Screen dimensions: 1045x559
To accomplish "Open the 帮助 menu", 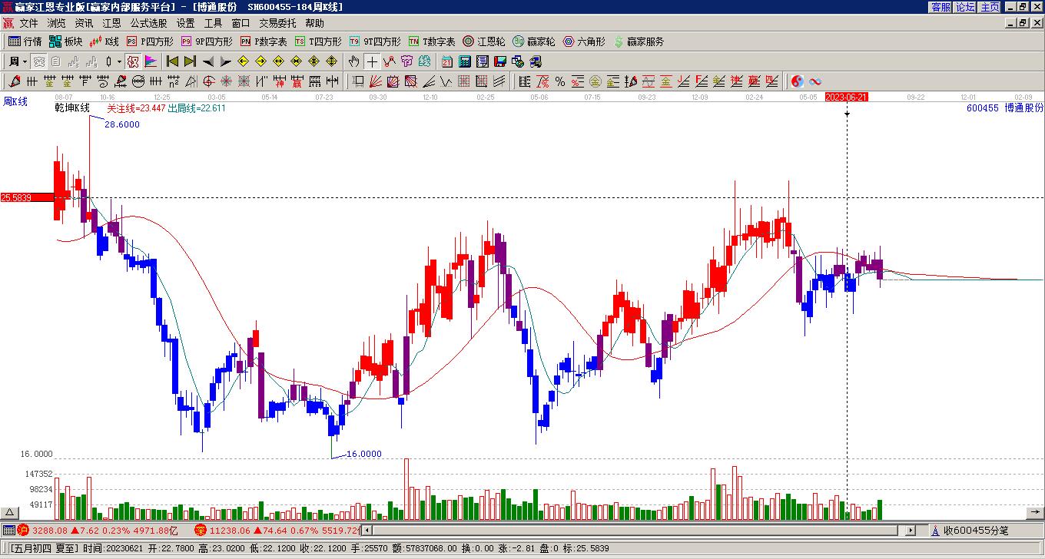I will click(314, 23).
